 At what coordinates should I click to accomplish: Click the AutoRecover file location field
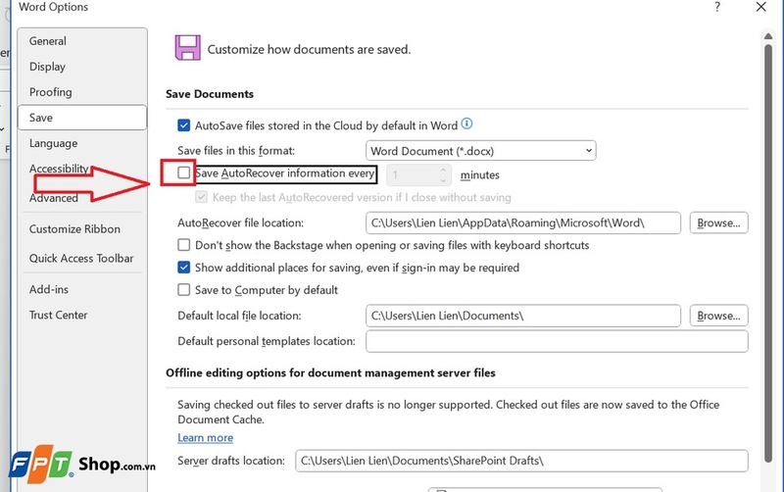pos(523,223)
